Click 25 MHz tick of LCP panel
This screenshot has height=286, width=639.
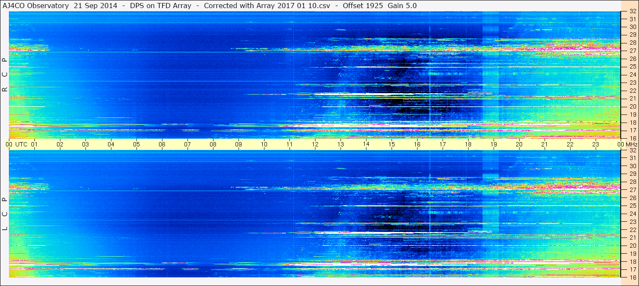coord(633,206)
